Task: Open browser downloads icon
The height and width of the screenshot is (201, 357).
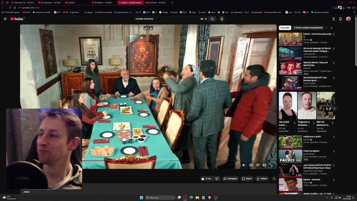Action: pos(343,8)
